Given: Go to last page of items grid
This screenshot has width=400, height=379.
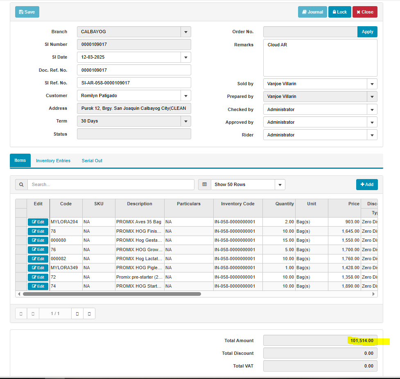Looking at the screenshot, I should point(89,314).
